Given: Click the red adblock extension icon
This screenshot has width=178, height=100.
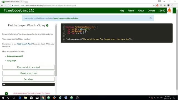Looking at the screenshot, I should 157,6.
